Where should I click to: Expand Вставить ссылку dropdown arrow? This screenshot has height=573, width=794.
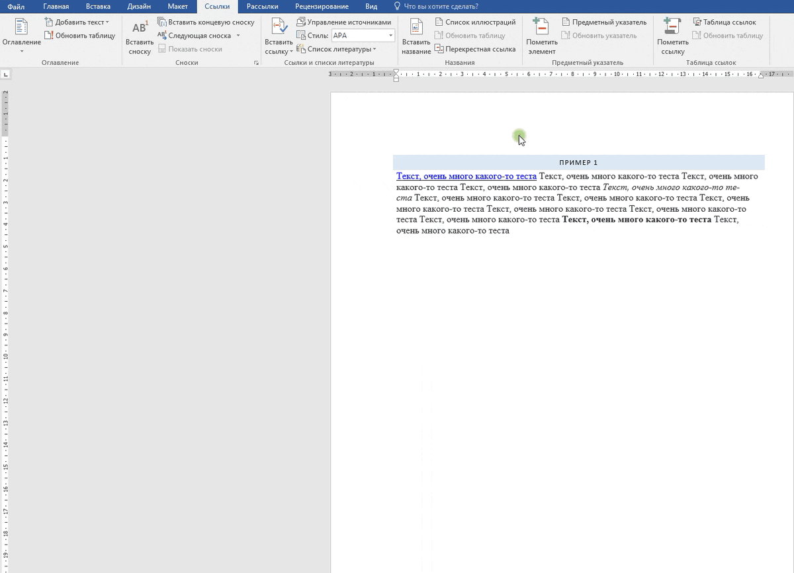[291, 52]
